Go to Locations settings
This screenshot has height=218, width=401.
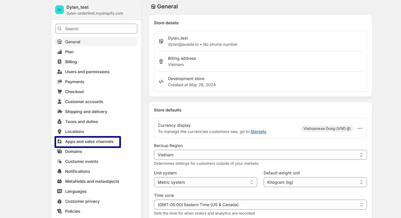click(x=96, y=131)
